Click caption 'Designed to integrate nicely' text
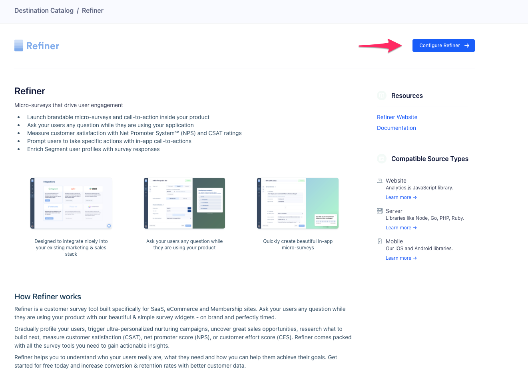 pos(71,248)
